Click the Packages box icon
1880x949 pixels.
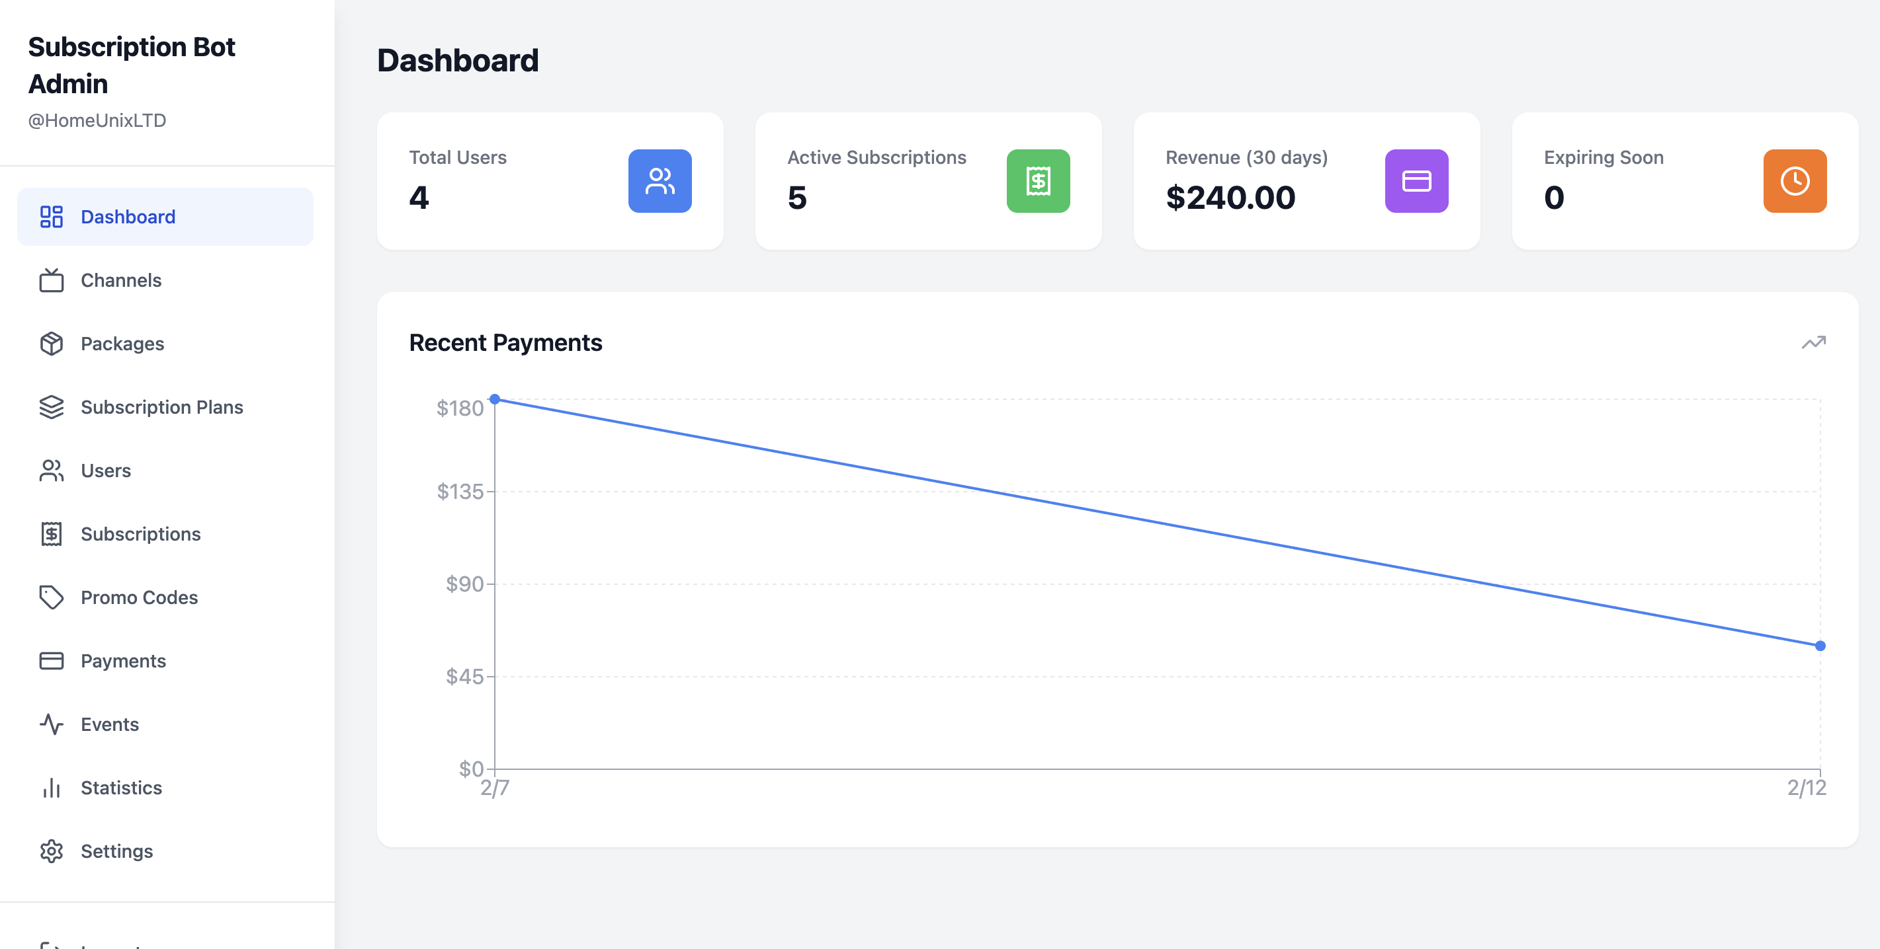pos(51,343)
